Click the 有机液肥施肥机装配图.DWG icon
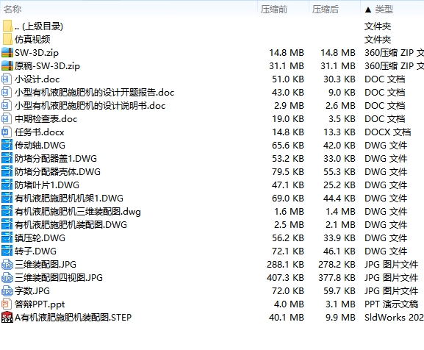 pos(7,225)
